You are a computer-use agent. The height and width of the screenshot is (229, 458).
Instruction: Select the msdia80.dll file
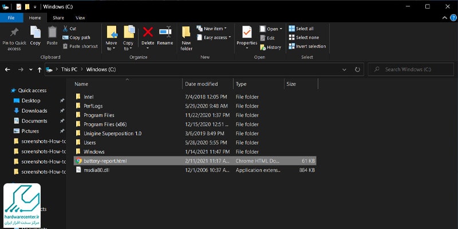tap(195, 169)
